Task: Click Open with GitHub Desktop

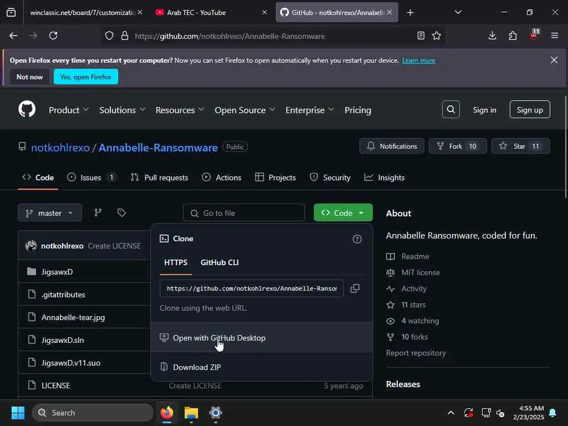Action: click(x=262, y=338)
